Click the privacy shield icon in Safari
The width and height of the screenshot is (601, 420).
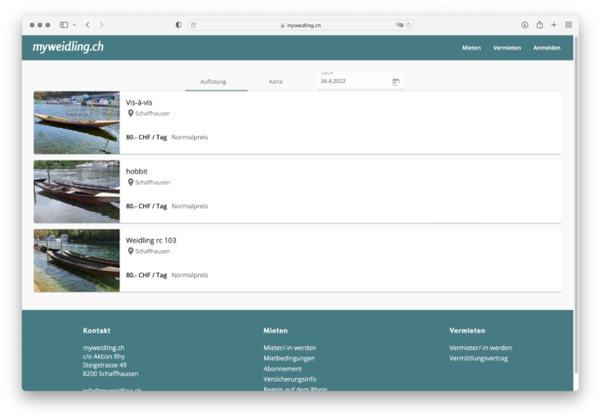click(178, 25)
